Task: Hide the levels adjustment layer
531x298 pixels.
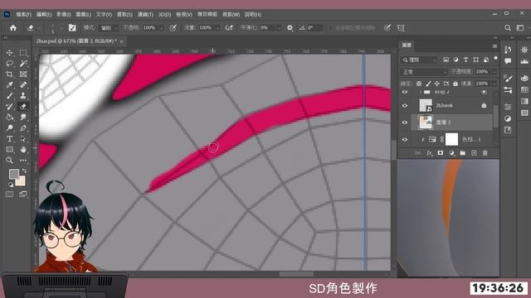Action: click(x=405, y=140)
